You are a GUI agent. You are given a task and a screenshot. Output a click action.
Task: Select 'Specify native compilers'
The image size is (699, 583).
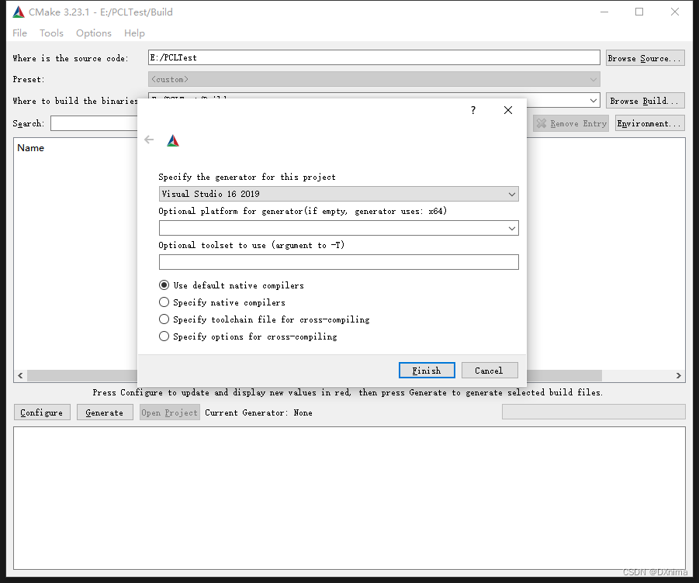click(x=163, y=302)
